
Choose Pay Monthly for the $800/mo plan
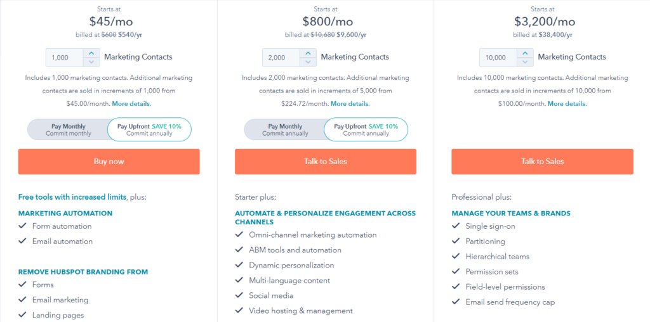tap(285, 130)
